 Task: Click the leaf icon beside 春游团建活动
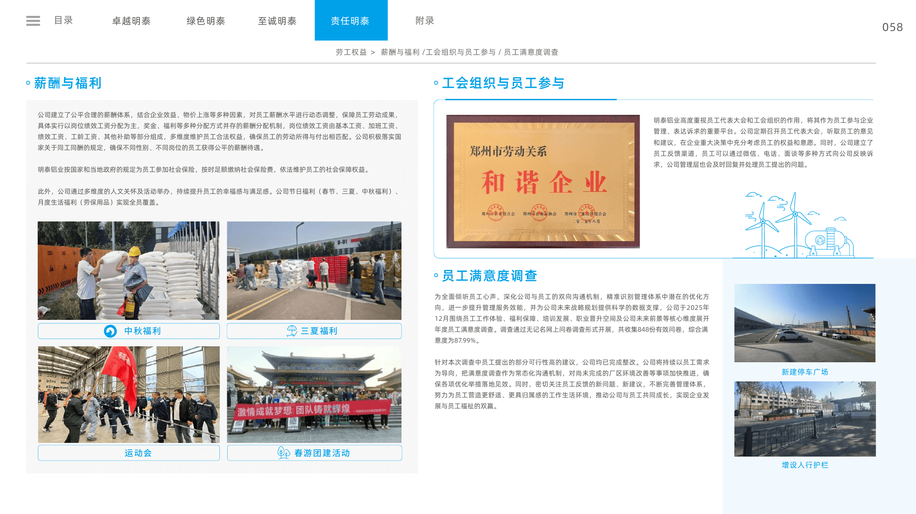[x=284, y=453]
